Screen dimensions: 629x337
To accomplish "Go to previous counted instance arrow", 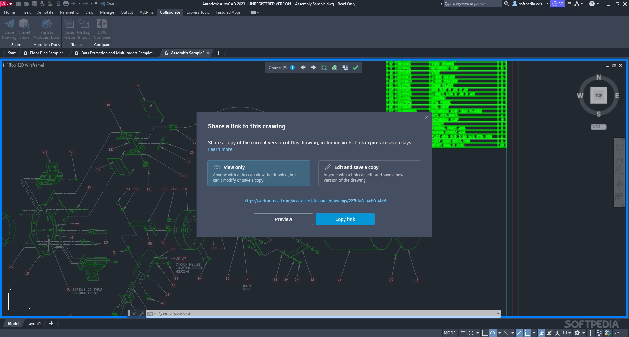I will (303, 67).
